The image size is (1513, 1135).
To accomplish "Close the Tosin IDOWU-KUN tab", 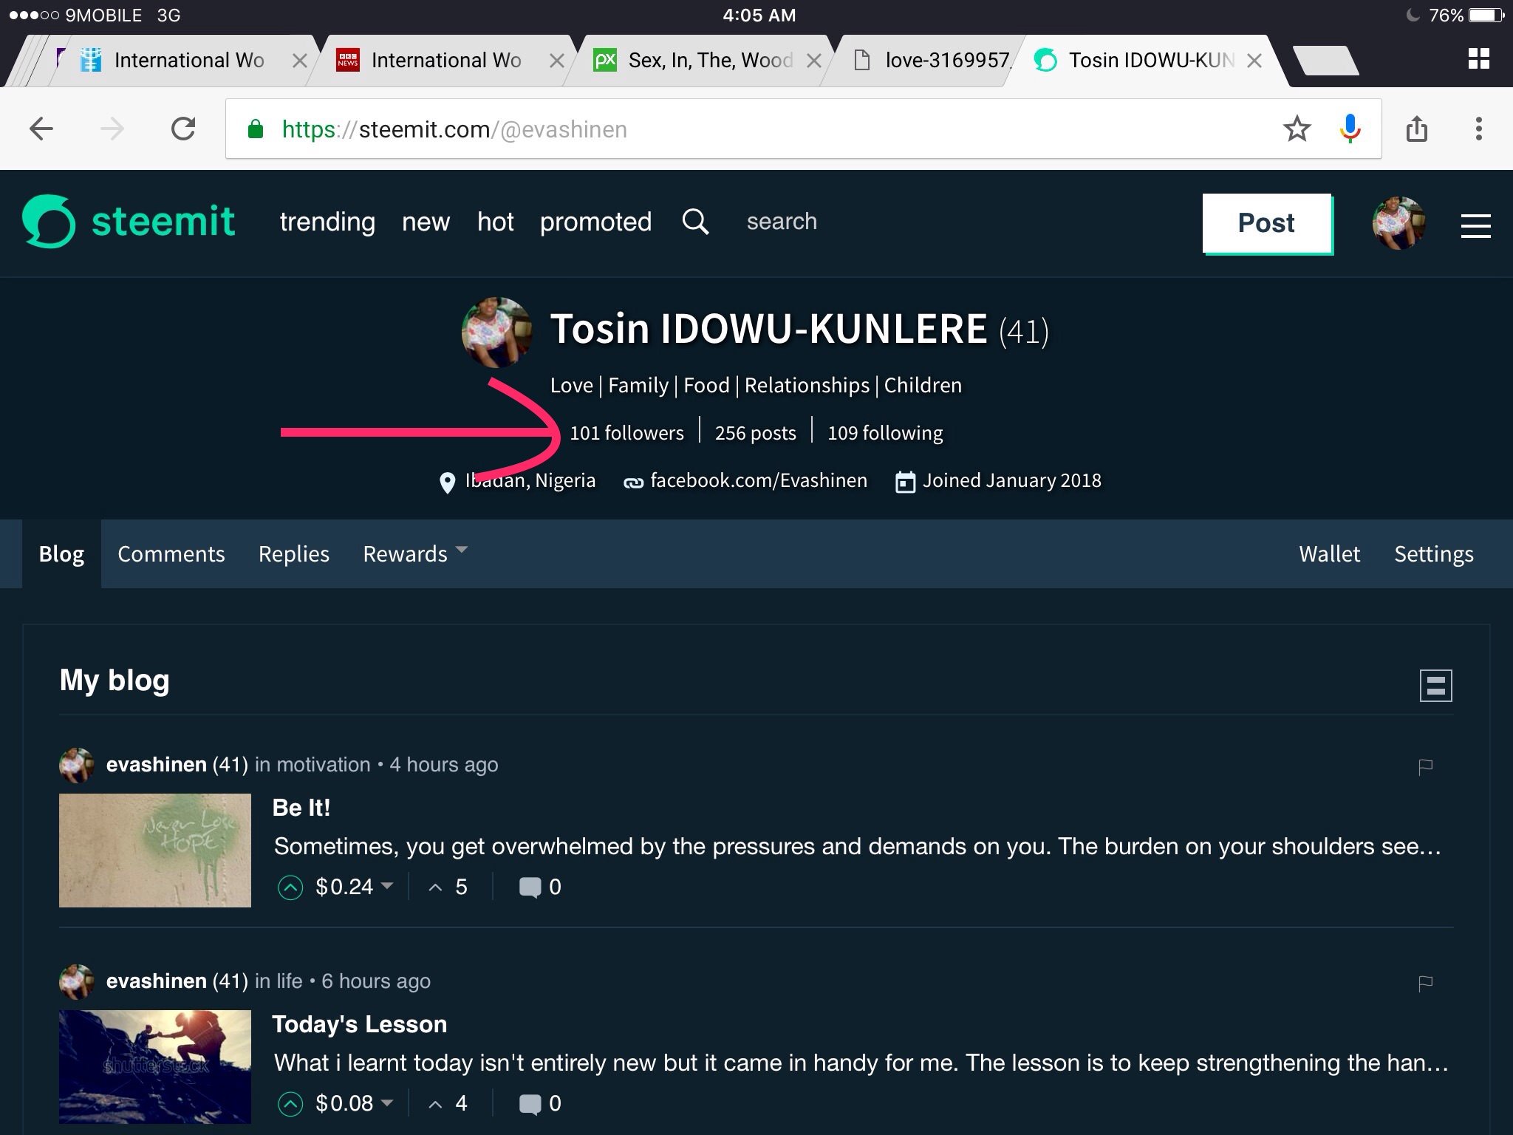I will click(x=1254, y=61).
